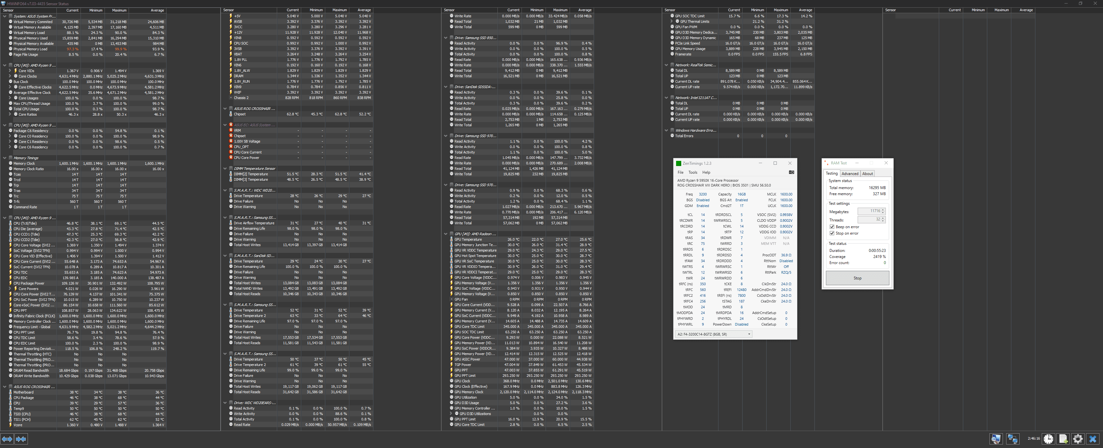Select the CPU Package Power row
This screenshot has width=1103, height=448.
pyautogui.click(x=83, y=283)
